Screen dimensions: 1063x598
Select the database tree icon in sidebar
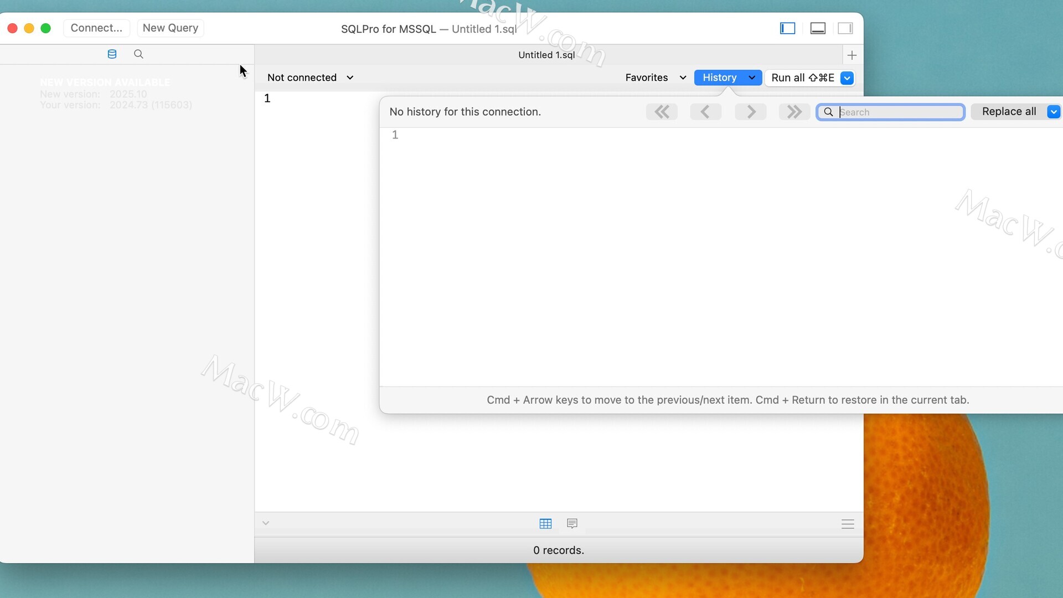112,54
